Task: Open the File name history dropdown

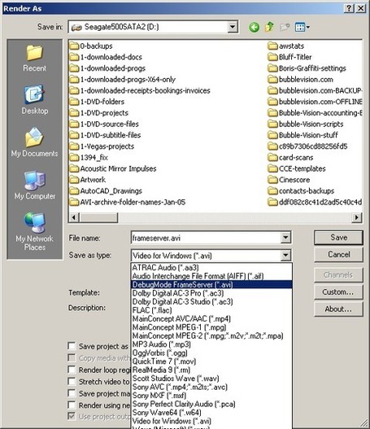Action: 285,238
